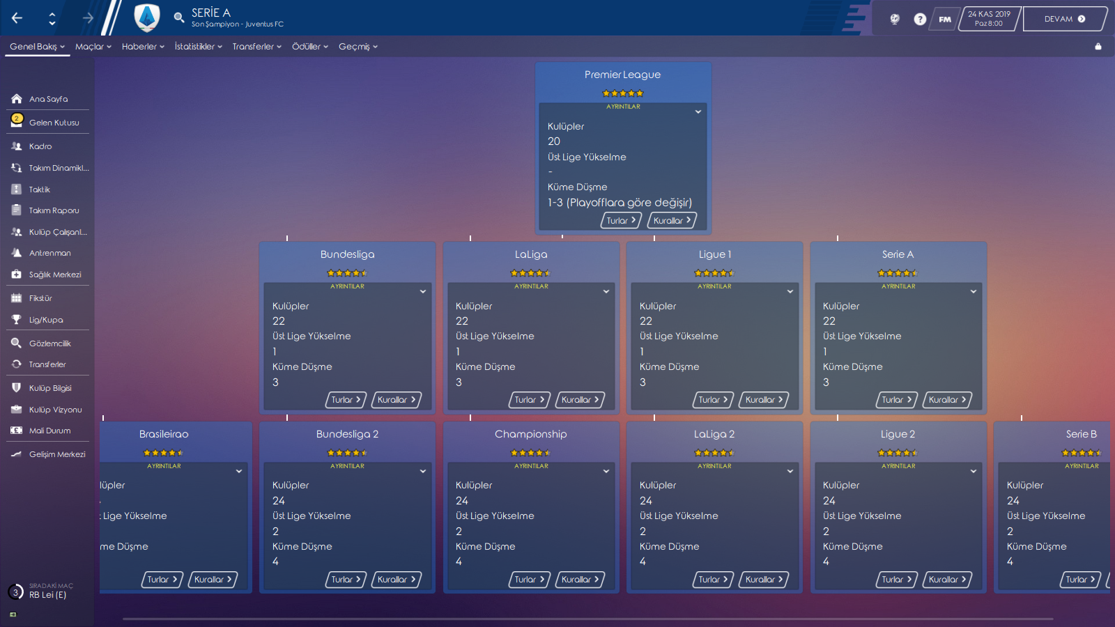Open Ligue 2 Kurallar button

[947, 580]
